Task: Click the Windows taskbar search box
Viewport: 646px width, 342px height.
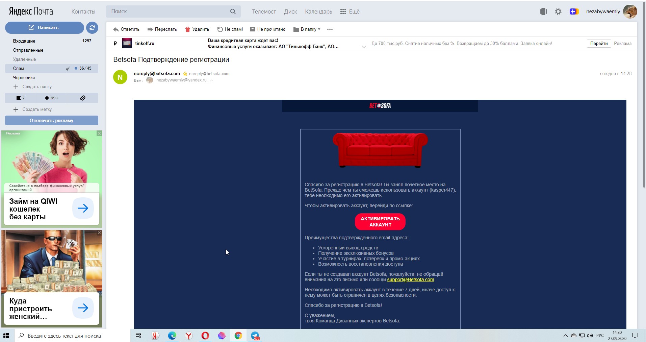Action: tap(72, 336)
